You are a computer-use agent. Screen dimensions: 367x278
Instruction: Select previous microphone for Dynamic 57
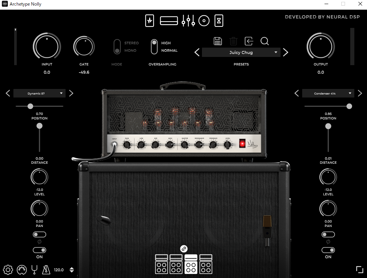pos(8,93)
